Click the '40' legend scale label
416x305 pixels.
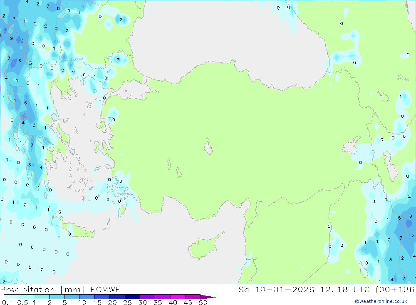(x=173, y=303)
